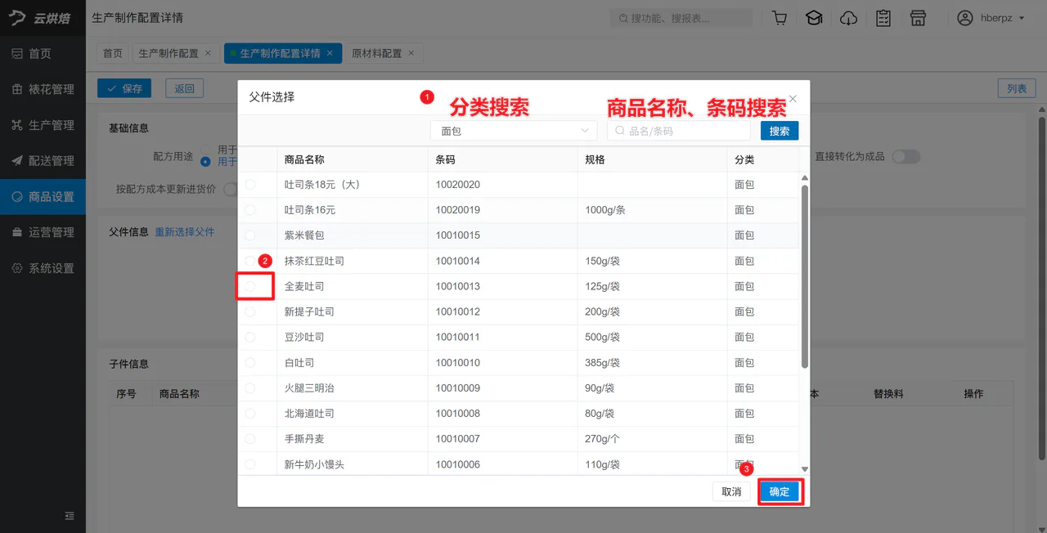
Task: Toggle the 直接转化为成品 switch
Action: pos(906,156)
